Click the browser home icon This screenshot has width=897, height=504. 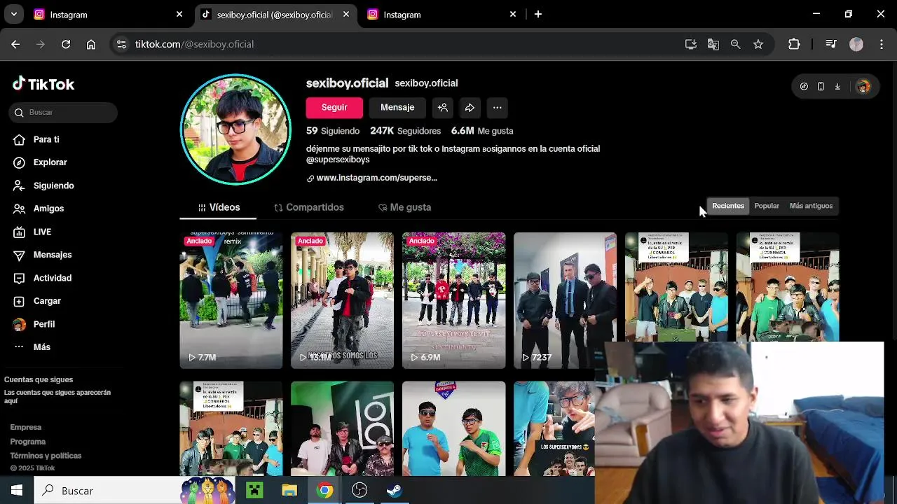tap(91, 44)
